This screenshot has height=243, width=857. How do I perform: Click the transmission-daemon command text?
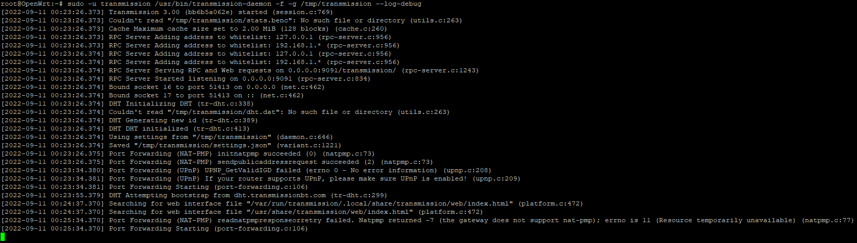(x=213, y=4)
